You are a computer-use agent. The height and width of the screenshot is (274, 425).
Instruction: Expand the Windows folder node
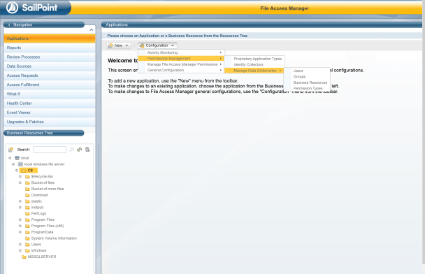click(20, 251)
